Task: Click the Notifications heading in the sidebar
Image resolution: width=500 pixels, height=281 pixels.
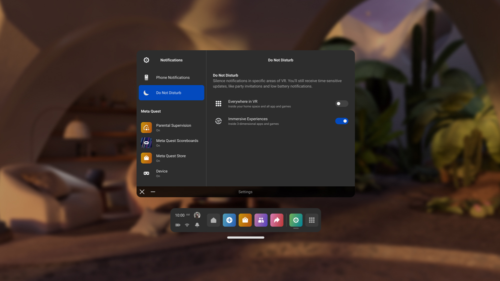Action: 171,60
